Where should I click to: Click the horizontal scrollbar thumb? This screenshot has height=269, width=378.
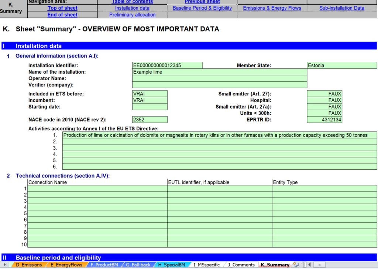pyautogui.click(x=320, y=265)
